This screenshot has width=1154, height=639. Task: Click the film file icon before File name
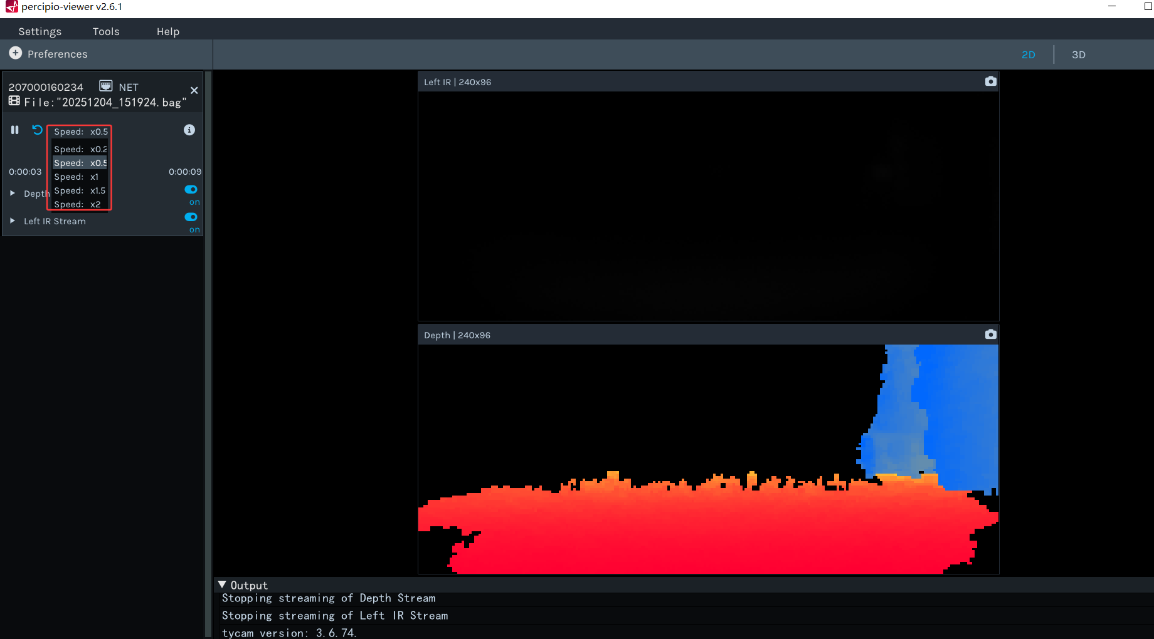14,101
